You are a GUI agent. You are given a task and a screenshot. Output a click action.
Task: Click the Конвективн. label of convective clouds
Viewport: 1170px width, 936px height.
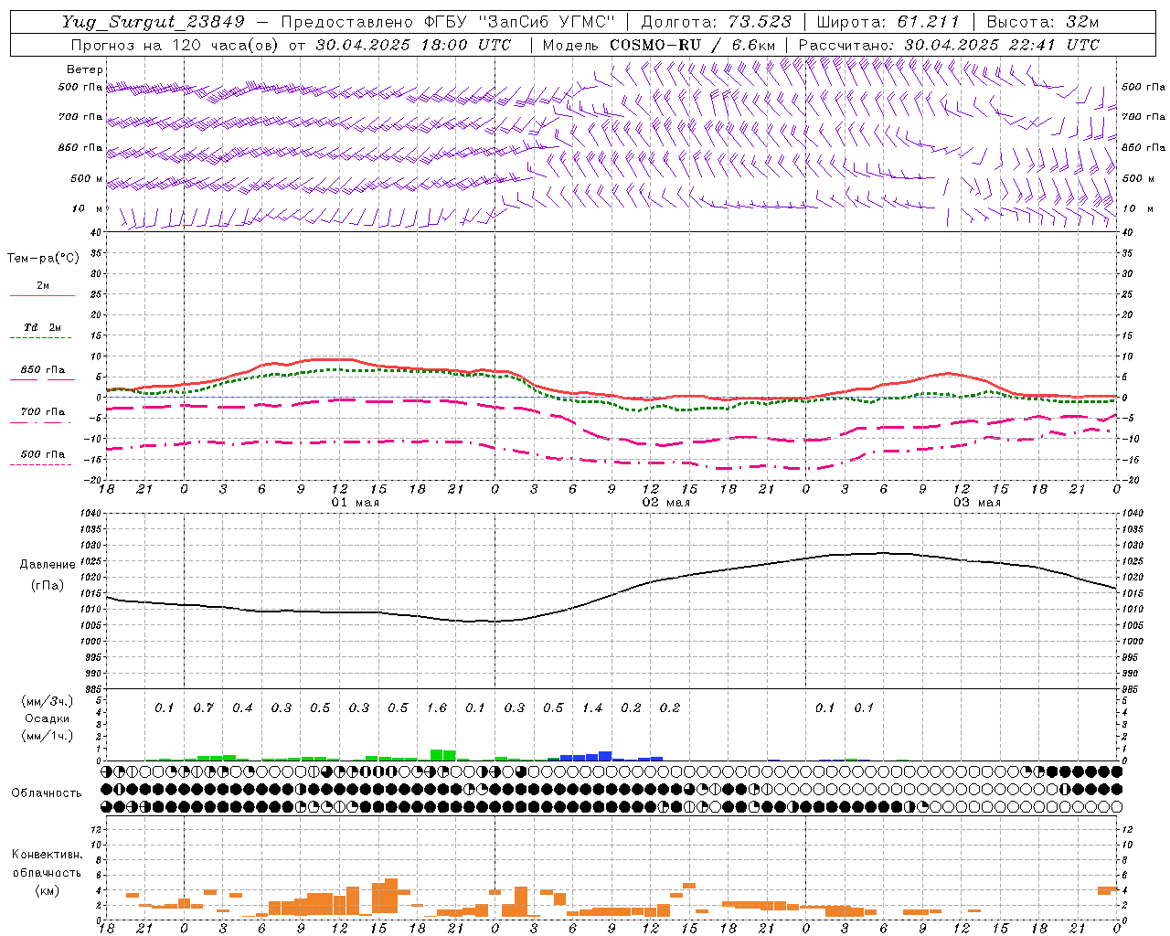(x=48, y=855)
